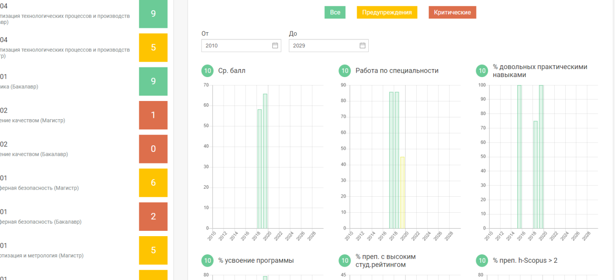
Task: Select yellow score tile with value 6
Action: [153, 183]
